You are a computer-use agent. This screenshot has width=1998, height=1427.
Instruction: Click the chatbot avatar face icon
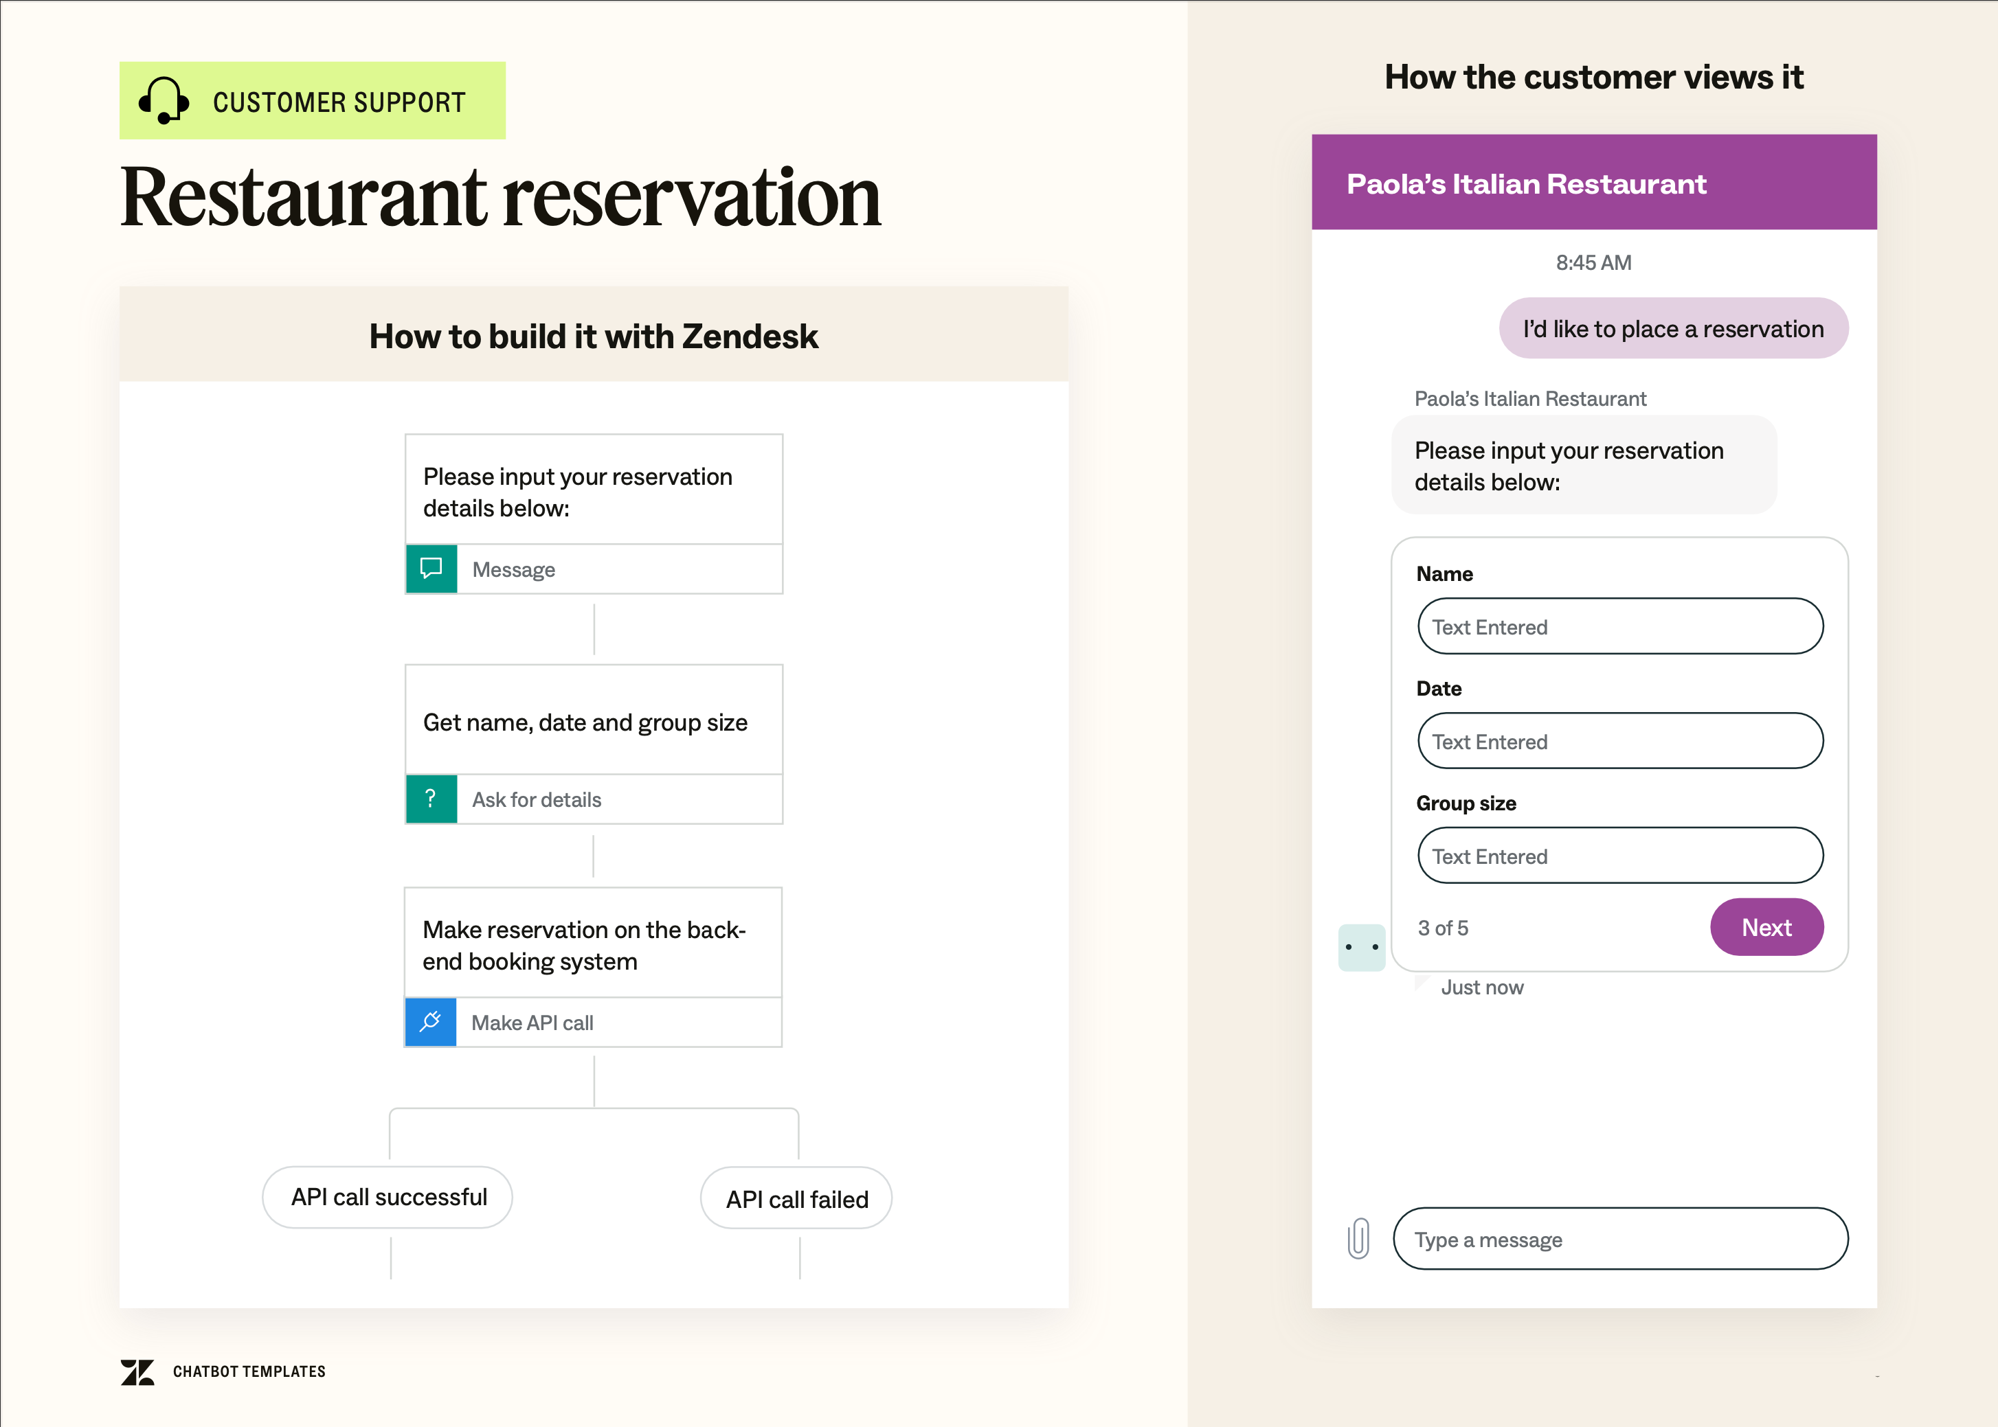pyautogui.click(x=1362, y=947)
